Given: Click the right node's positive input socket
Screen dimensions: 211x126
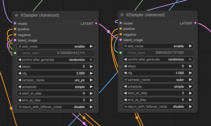Looking at the screenshot, I should [x=121, y=29].
